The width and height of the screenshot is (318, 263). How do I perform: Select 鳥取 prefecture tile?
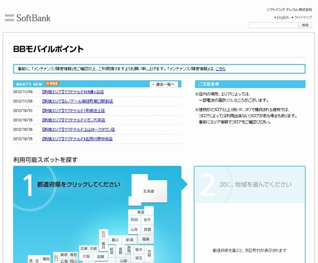(x=74, y=255)
